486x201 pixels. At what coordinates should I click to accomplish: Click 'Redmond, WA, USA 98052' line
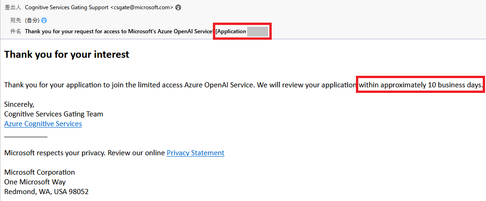tap(46, 192)
